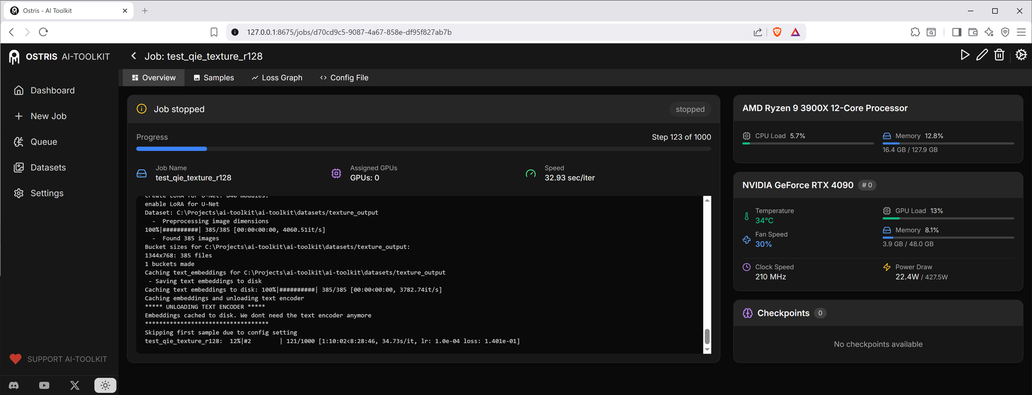Click the Fan Speed icon
Viewport: 1032px width, 395px height.
[x=747, y=240]
